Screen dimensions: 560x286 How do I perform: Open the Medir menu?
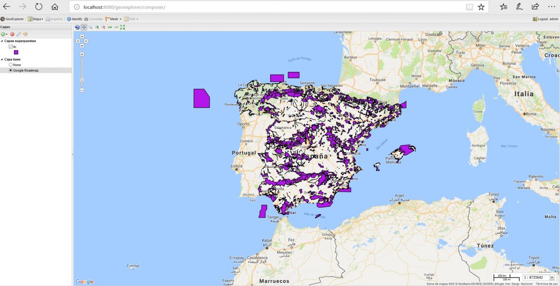pyautogui.click(x=115, y=19)
